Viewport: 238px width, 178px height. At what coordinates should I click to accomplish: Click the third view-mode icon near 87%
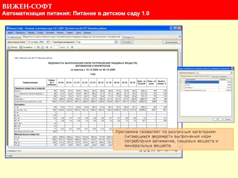click(148, 151)
